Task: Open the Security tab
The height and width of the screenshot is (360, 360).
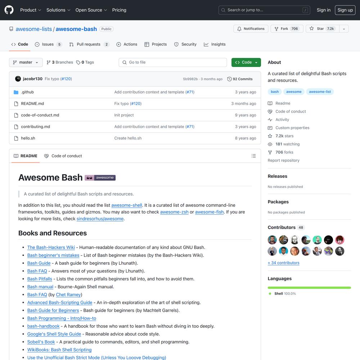Action: 185,44
